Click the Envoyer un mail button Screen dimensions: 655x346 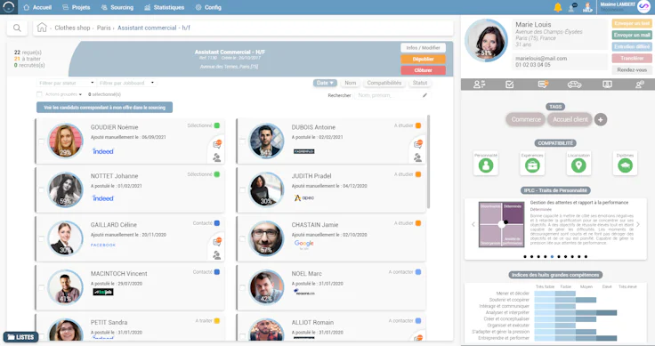(632, 35)
